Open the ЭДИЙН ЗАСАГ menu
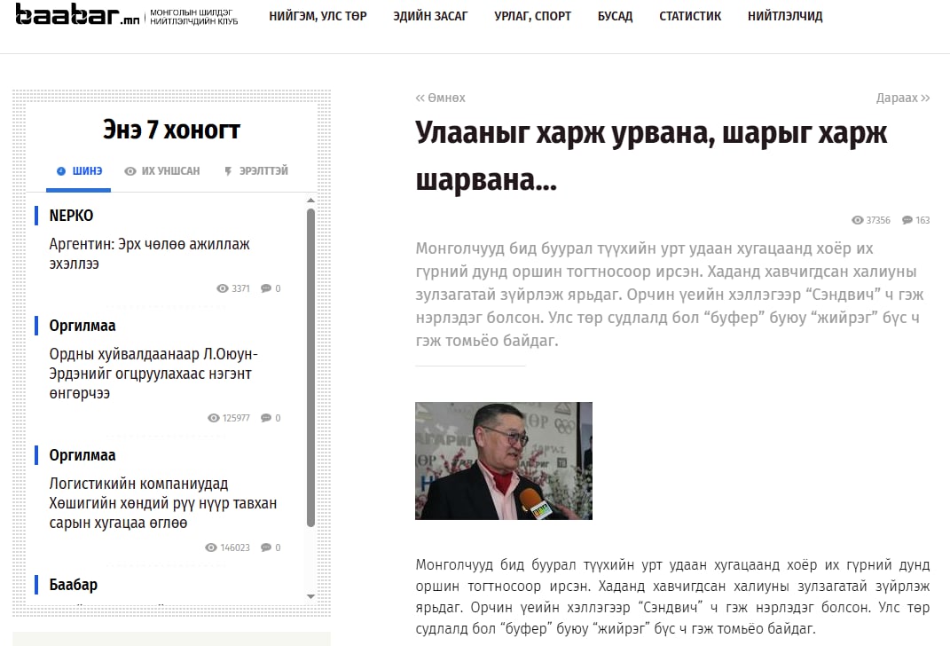Image resolution: width=950 pixels, height=646 pixels. click(430, 16)
